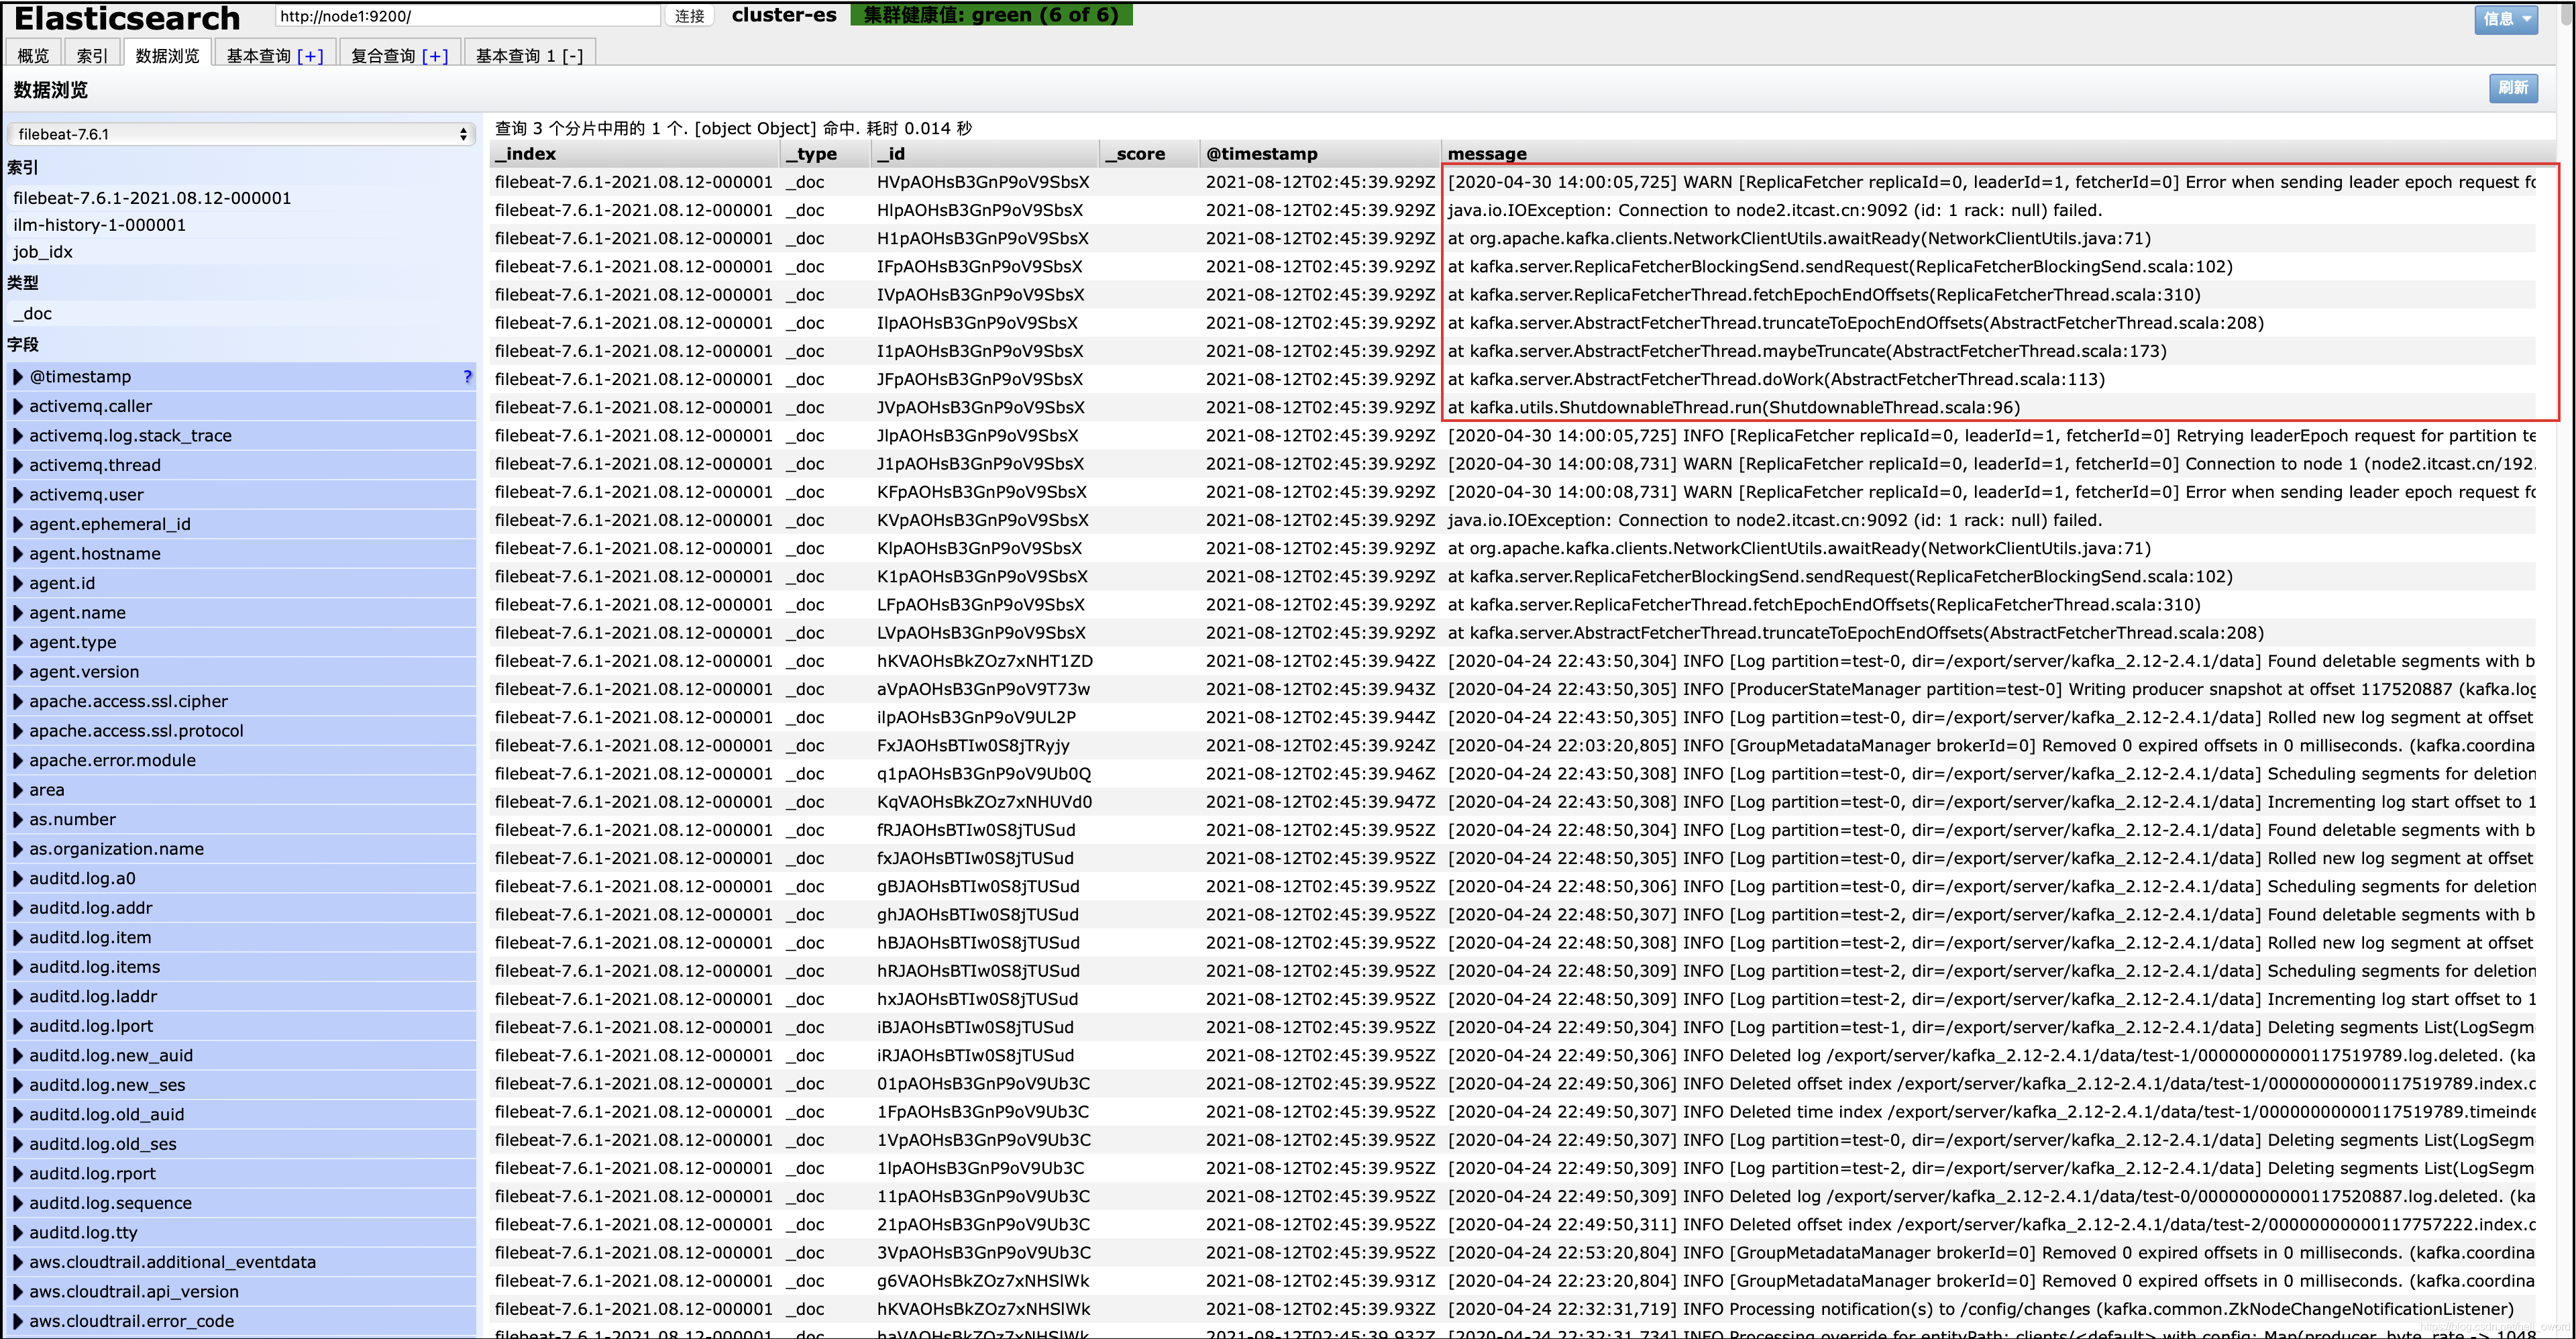
Task: Expand the auditd.log.sequence field
Action: pyautogui.click(x=241, y=1203)
